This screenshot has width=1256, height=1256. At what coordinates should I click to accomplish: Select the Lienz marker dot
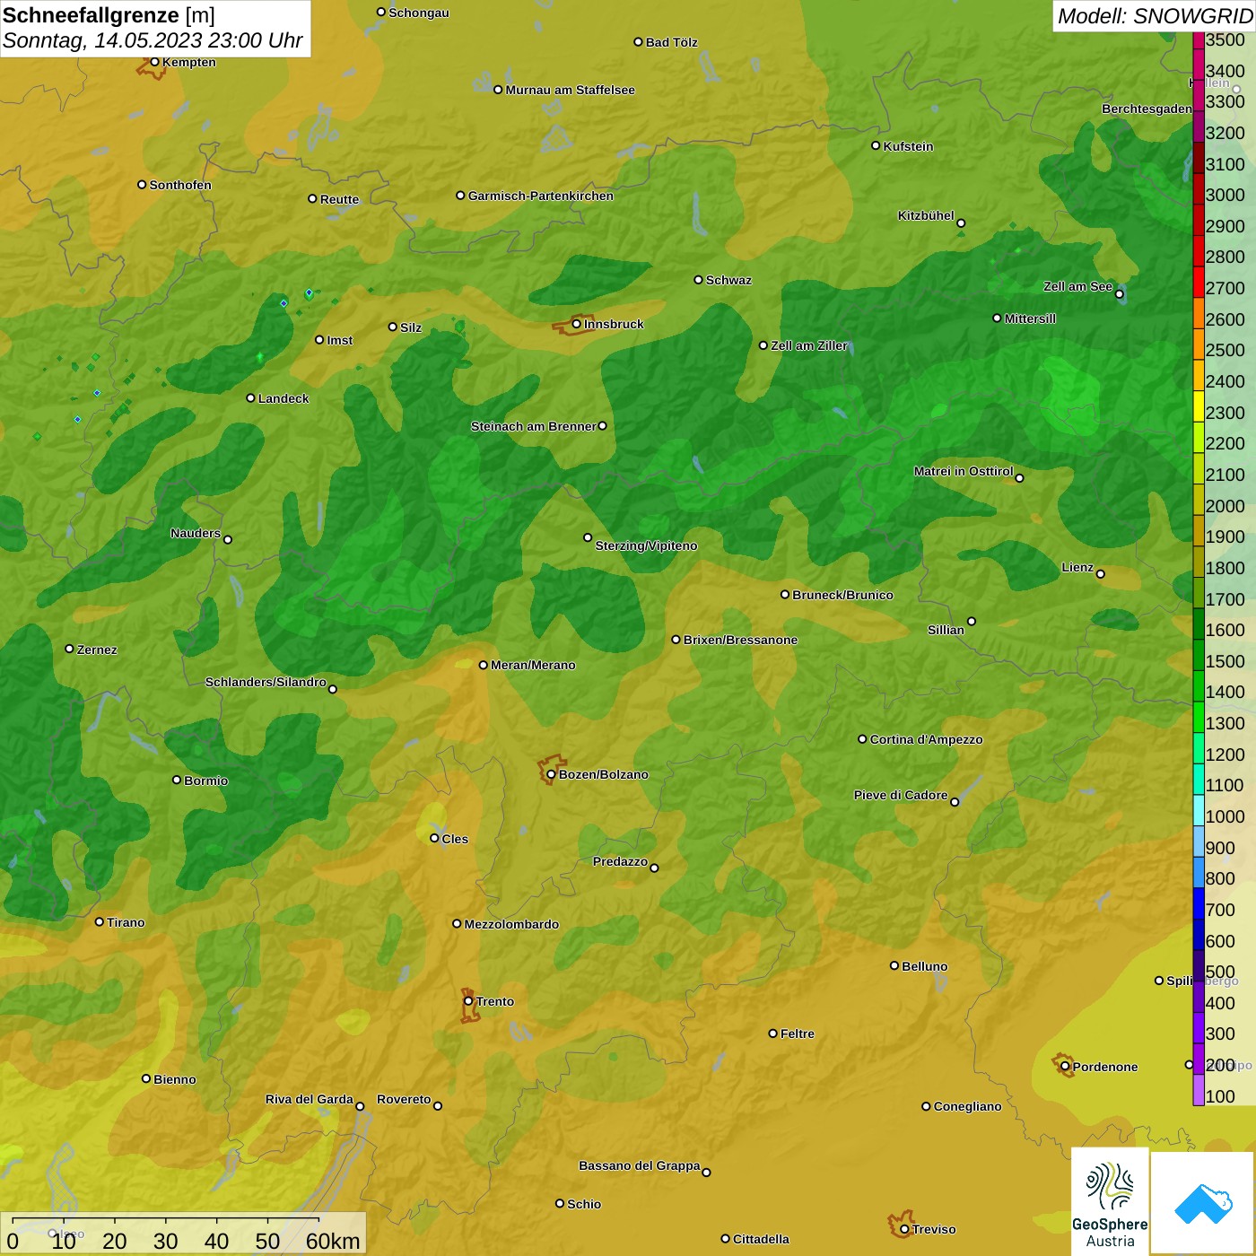pos(1101,574)
